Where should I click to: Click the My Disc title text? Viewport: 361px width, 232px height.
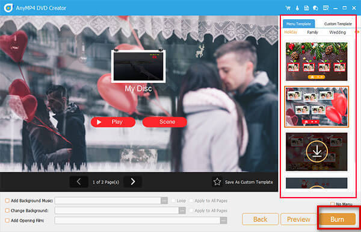(138, 89)
